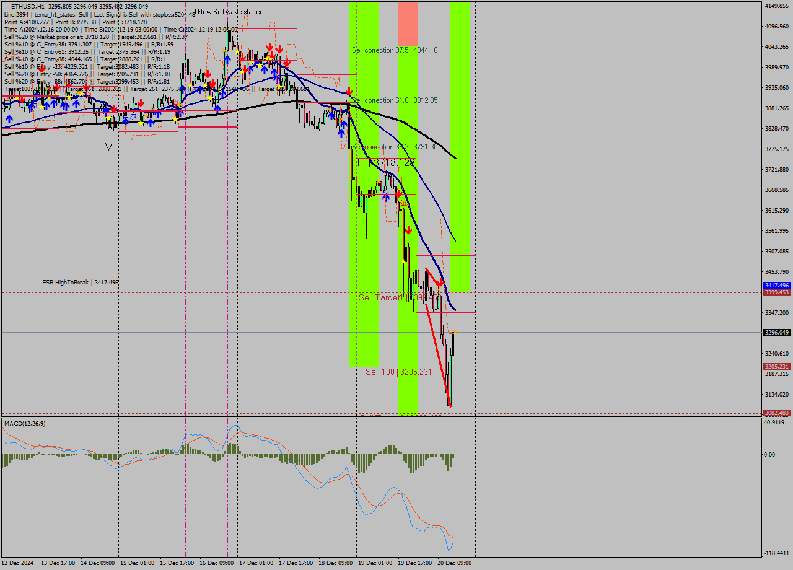Click the 3828.470 price scale value
Viewport: 793px width, 570px height.
tap(777, 129)
